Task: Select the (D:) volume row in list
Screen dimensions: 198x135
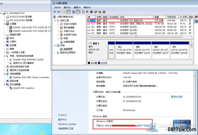Action: pyautogui.click(x=140, y=27)
